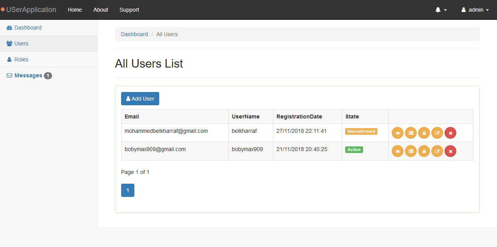Click page 1 pagination button
497x247 pixels.
click(x=128, y=190)
